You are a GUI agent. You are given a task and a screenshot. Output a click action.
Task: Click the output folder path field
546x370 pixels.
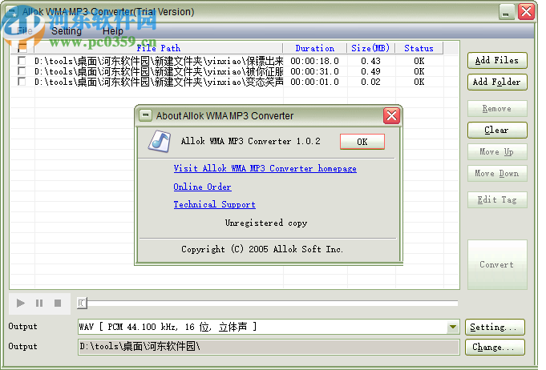click(x=269, y=347)
